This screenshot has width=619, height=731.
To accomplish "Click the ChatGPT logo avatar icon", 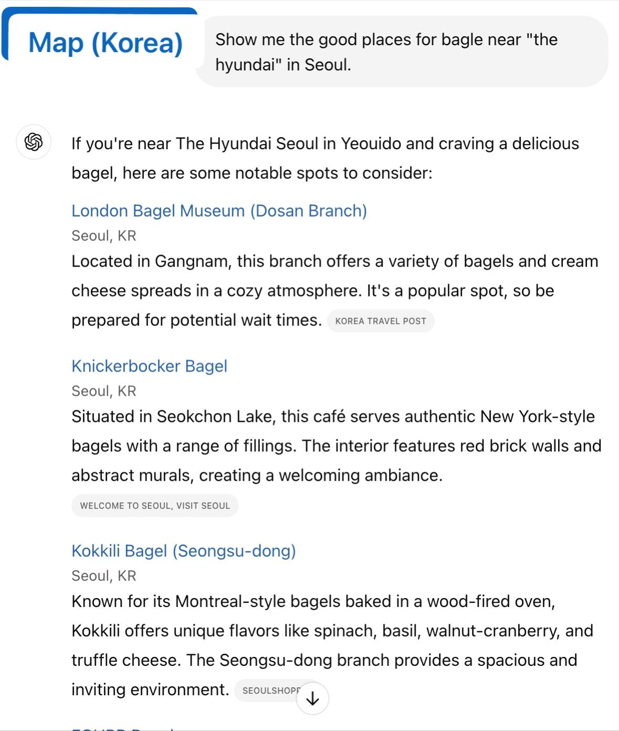I will click(x=34, y=142).
